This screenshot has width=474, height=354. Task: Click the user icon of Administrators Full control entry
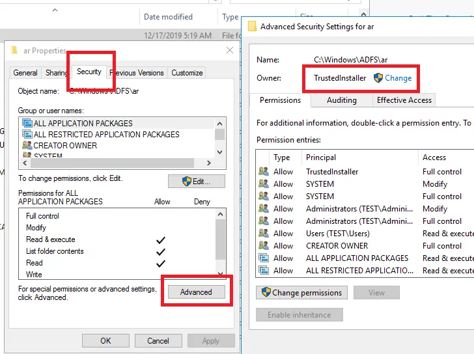coord(264,221)
